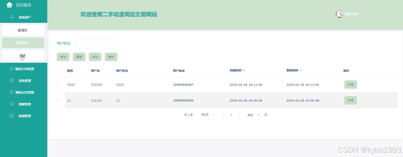
Task: Click the 删除 delete button
Action: [x=111, y=57]
